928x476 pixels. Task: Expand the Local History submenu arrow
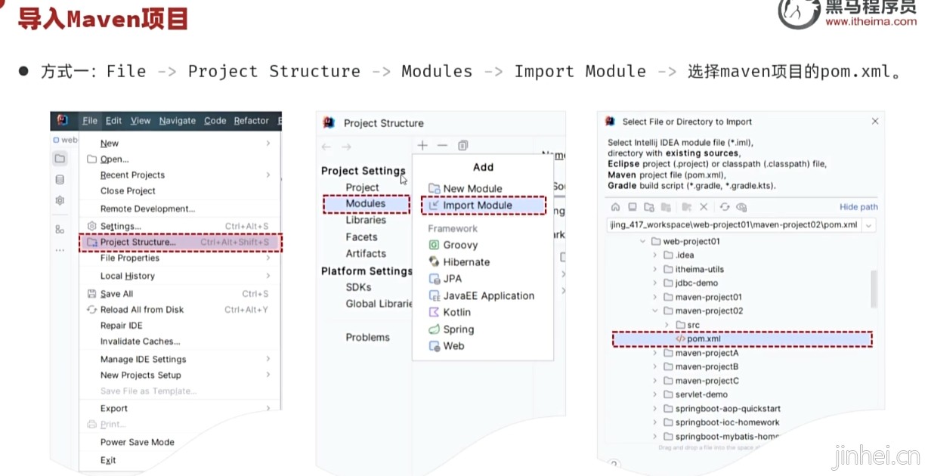pos(268,276)
